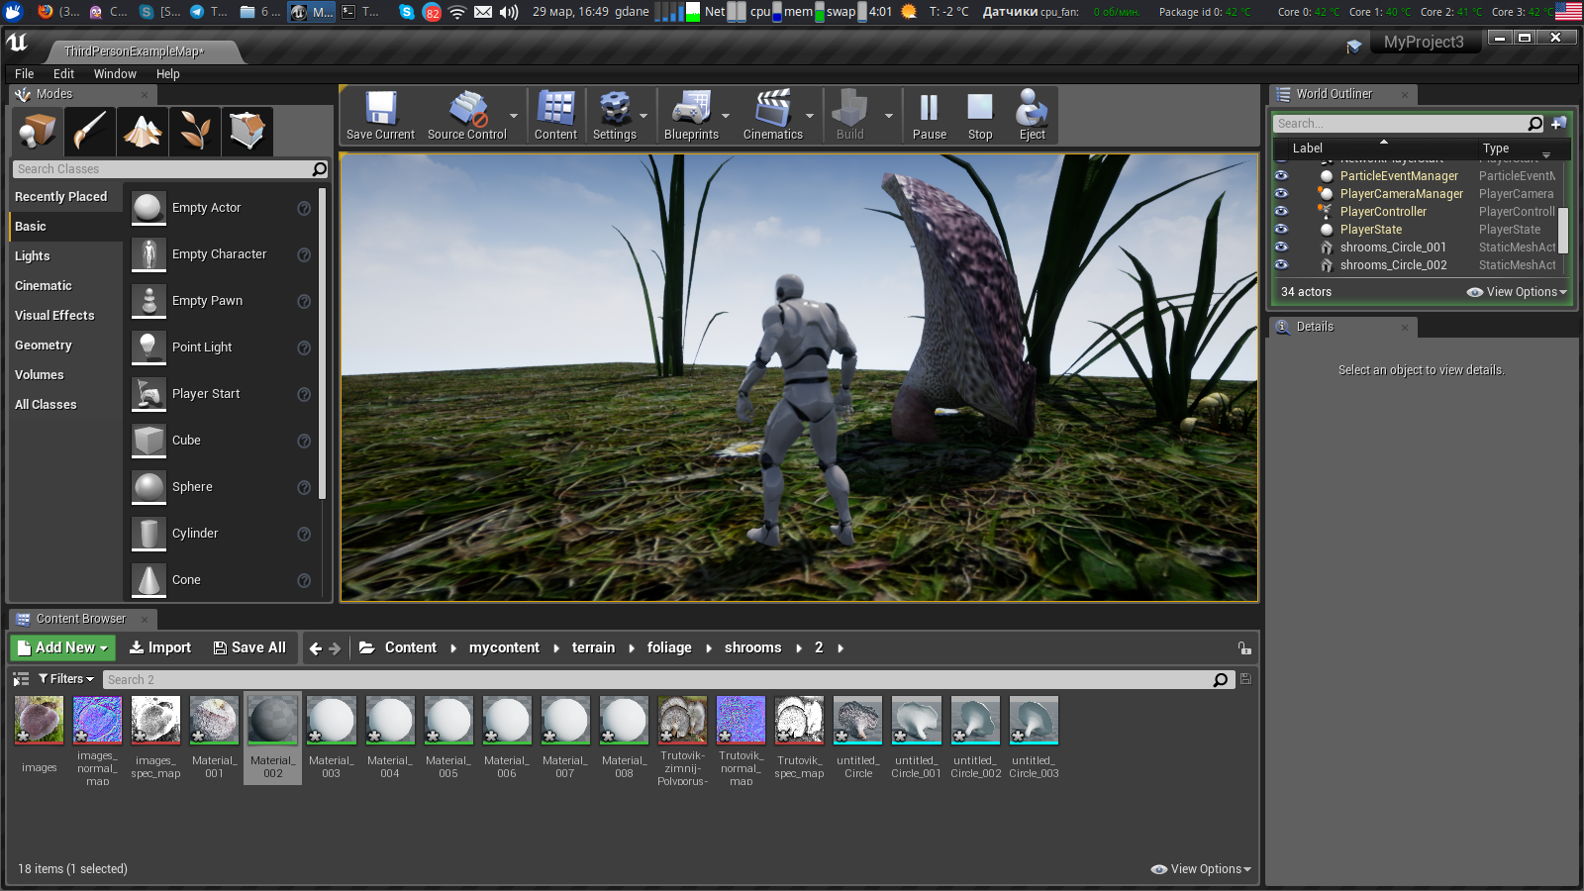1584x891 pixels.
Task: Click the Save All button
Action: pyautogui.click(x=249, y=647)
